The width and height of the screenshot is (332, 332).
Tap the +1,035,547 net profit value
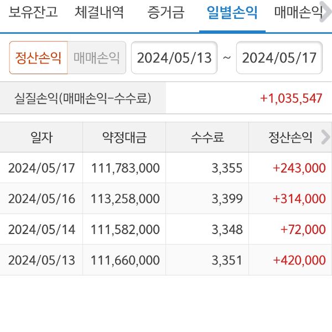coord(291,98)
